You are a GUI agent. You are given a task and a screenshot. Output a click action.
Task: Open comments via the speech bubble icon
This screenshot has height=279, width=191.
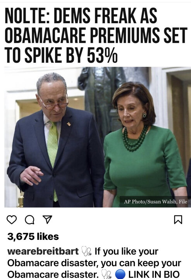click(29, 220)
